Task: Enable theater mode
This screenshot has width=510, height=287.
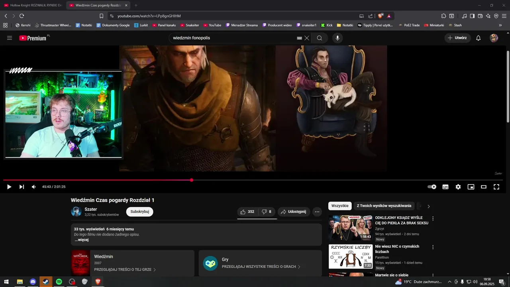Action: coord(484,187)
